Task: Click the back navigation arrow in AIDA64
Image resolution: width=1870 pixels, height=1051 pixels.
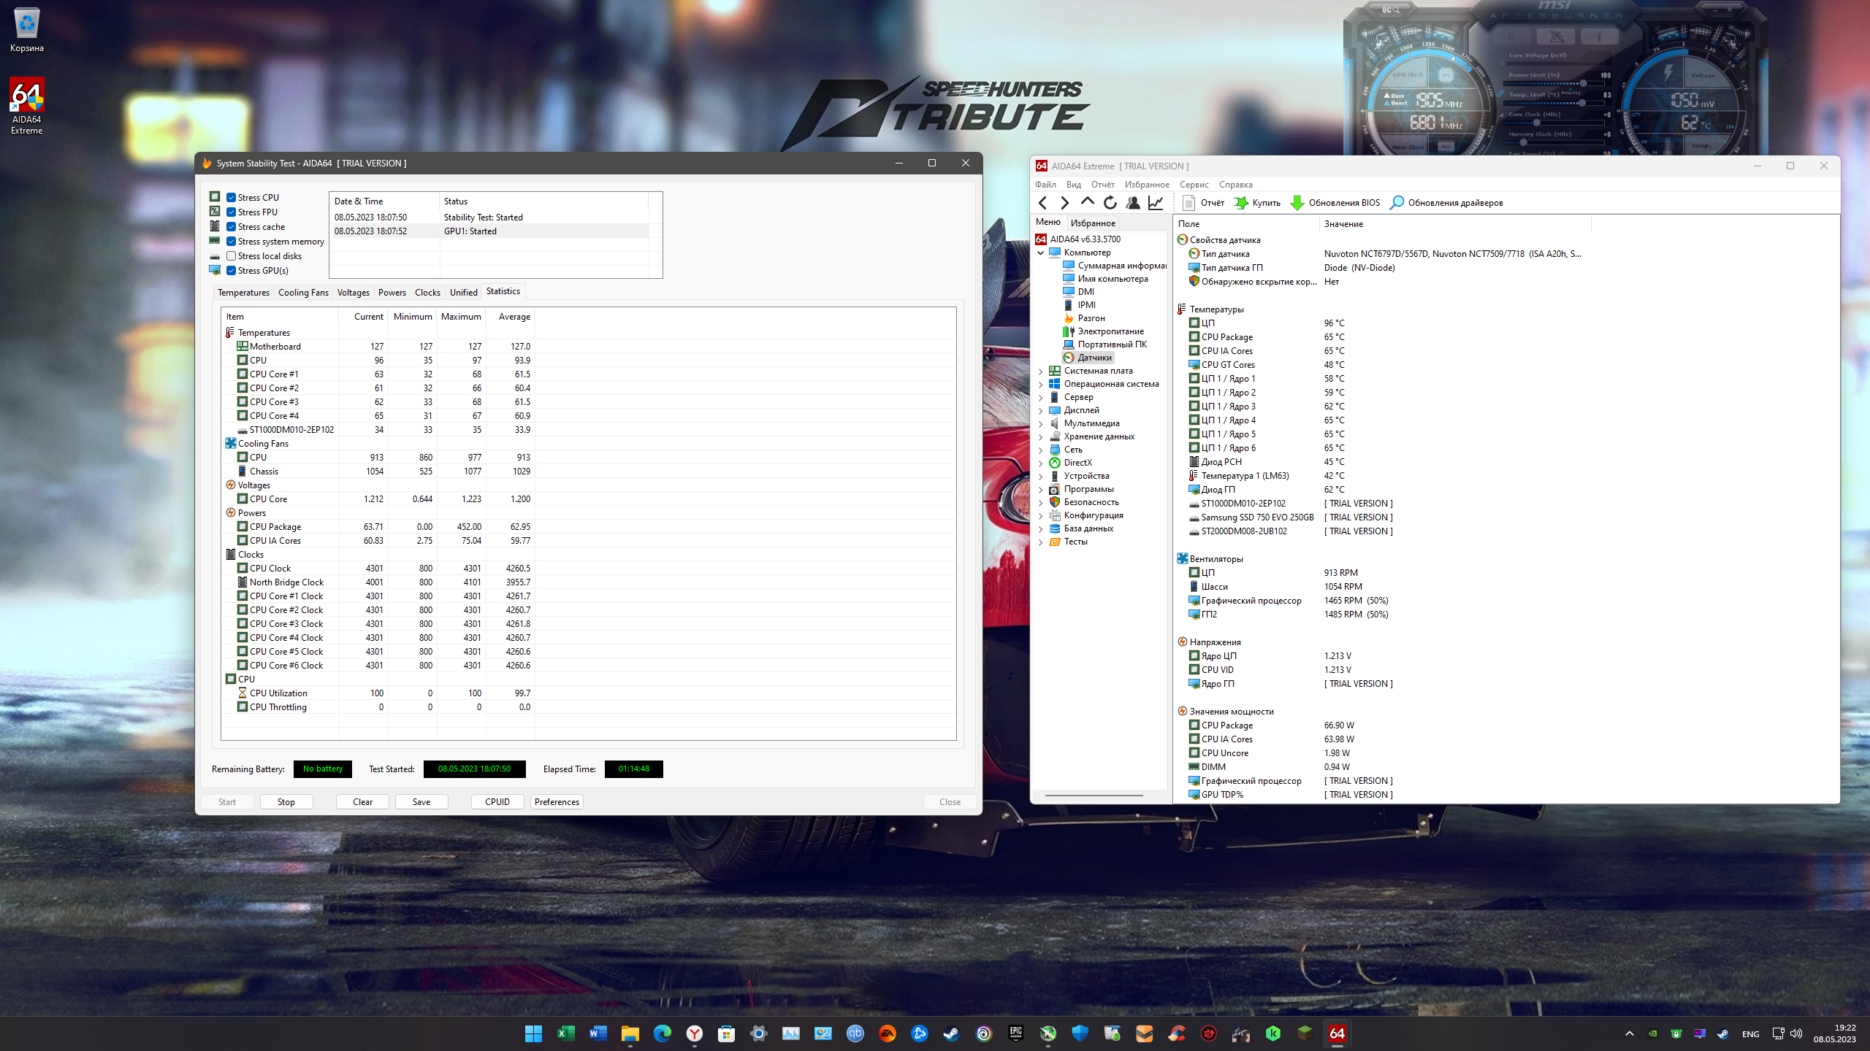Action: pos(1042,203)
